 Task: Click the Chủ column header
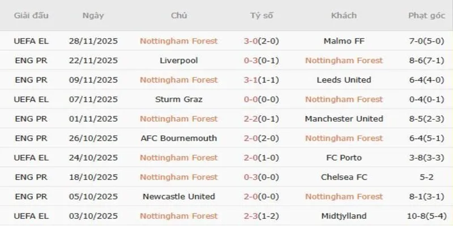tap(178, 15)
